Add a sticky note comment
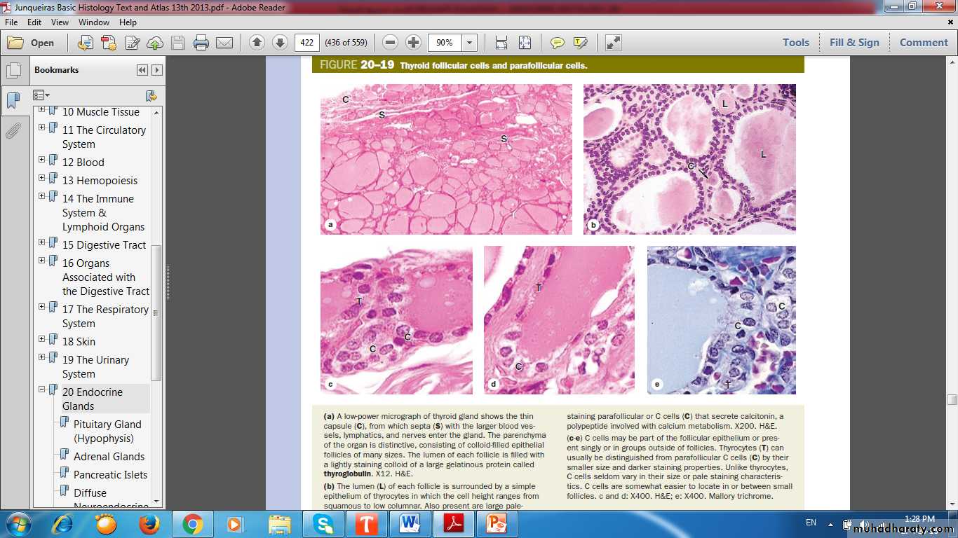Image resolution: width=958 pixels, height=538 pixels. (558, 43)
